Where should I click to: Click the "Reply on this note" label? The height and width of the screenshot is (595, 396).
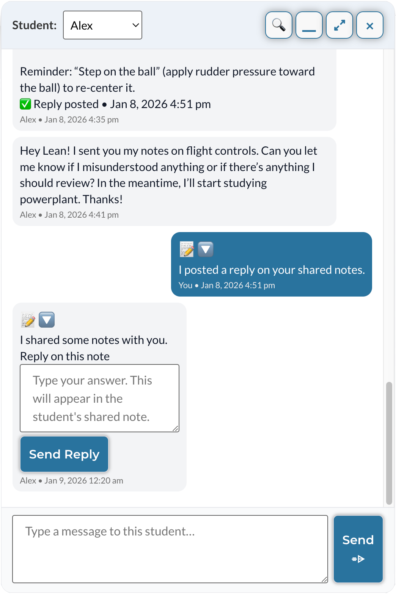click(x=65, y=356)
